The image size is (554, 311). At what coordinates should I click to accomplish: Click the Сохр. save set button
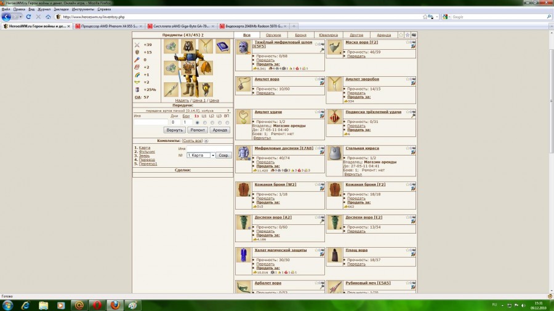(x=223, y=155)
